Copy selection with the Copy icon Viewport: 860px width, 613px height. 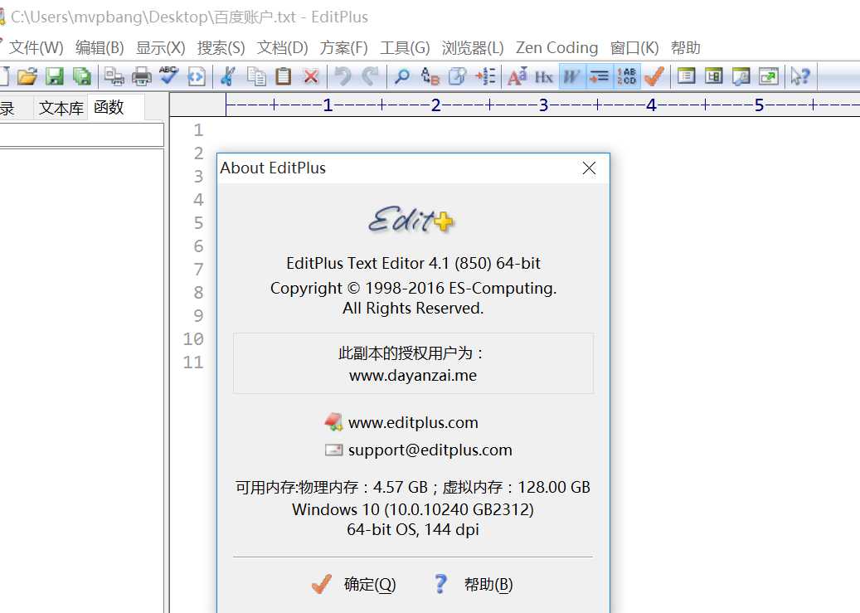[256, 76]
